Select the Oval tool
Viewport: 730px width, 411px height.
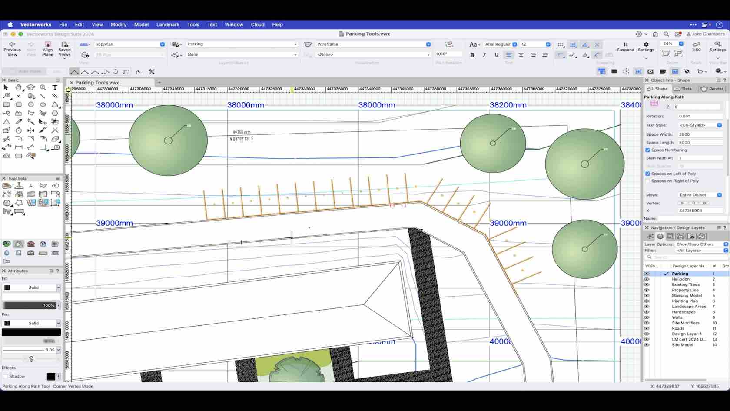click(43, 104)
